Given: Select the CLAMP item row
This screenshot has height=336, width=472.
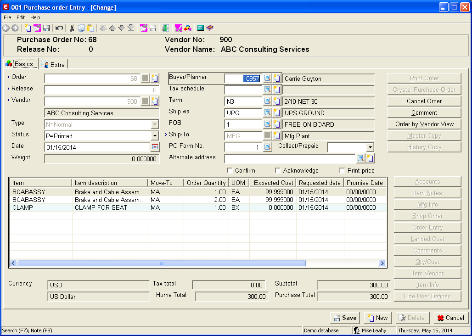Looking at the screenshot, I should pos(198,207).
